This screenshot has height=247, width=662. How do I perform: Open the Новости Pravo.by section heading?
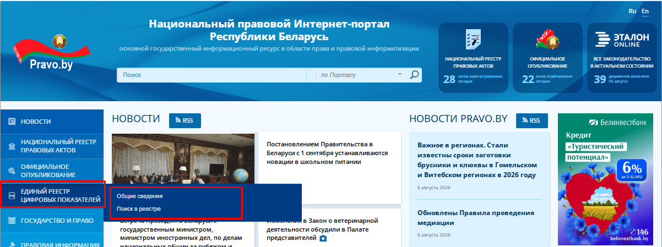tap(459, 119)
